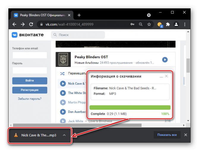Click the Регистрация button

(x=30, y=90)
